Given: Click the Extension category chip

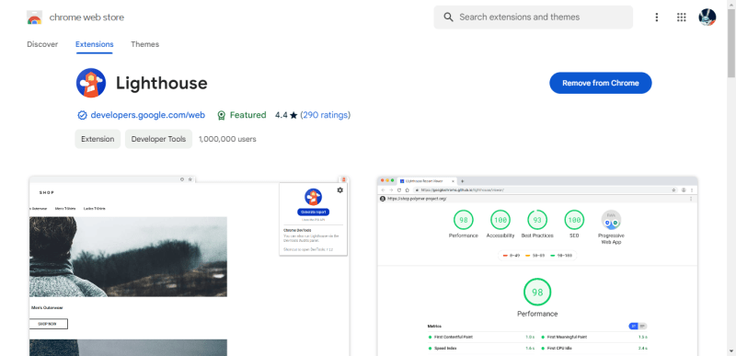Looking at the screenshot, I should point(98,139).
